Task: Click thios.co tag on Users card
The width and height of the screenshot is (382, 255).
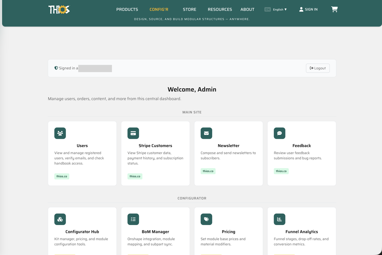Action: [62, 176]
